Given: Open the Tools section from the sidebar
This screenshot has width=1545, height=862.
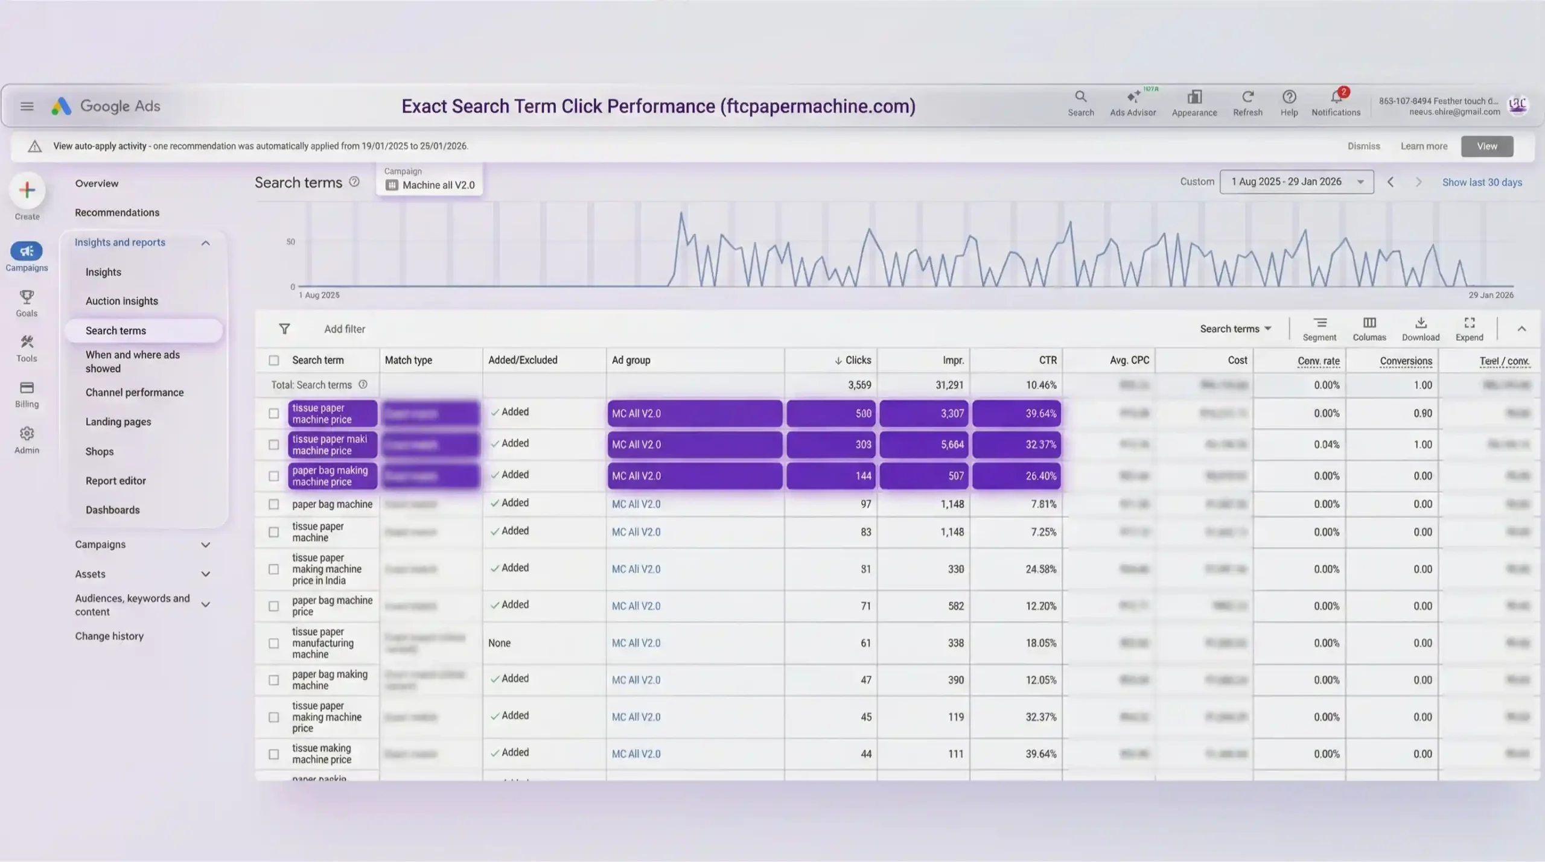Looking at the screenshot, I should (26, 349).
